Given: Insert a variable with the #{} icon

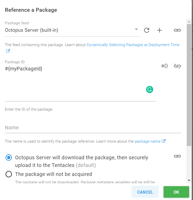Looking at the screenshot, I should pyautogui.click(x=165, y=66).
